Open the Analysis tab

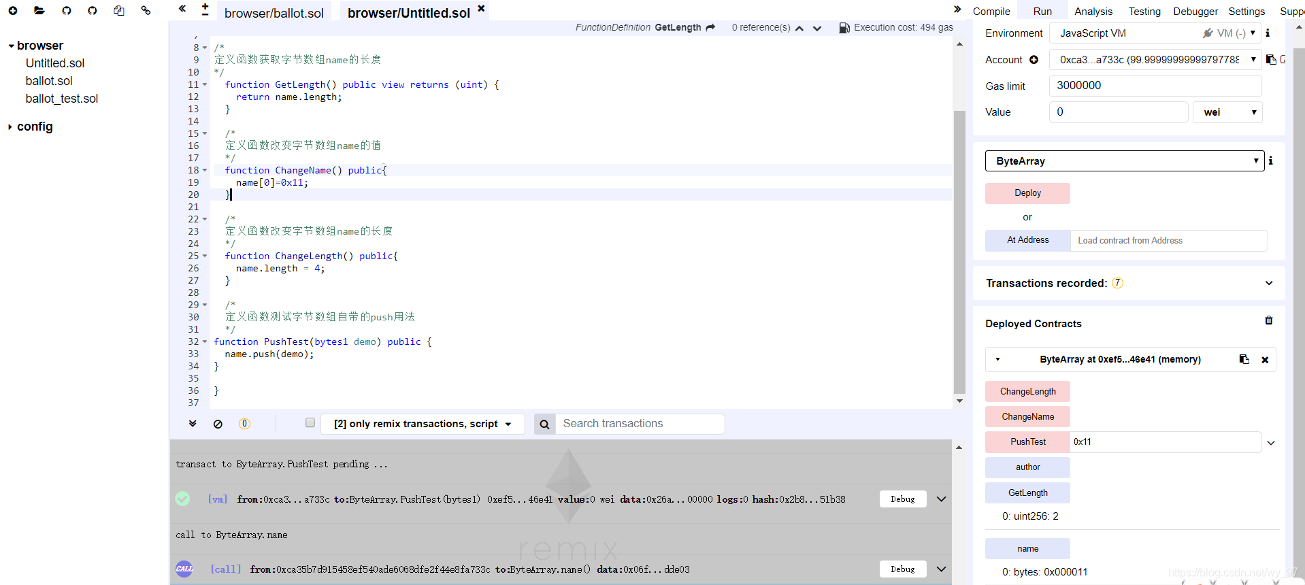[1093, 11]
